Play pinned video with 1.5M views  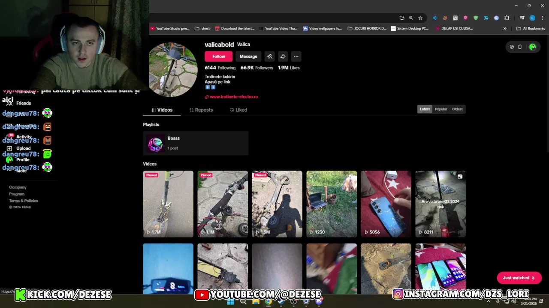tap(277, 204)
